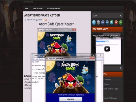Click the Edit link under the post title
Image resolution: width=136 pixels, height=102 pixels.
(x=46, y=20)
